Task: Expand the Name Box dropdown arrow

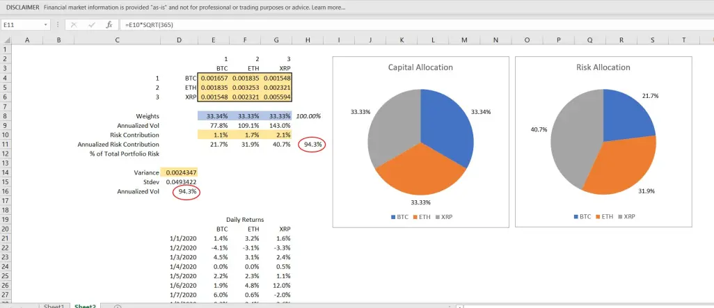Action: point(45,25)
